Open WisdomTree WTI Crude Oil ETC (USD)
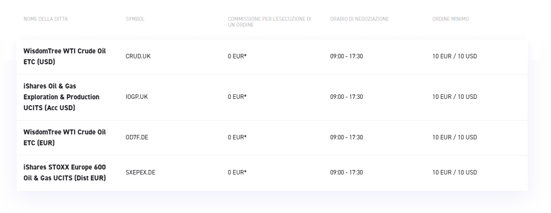The height and width of the screenshot is (213, 551). (x=64, y=56)
